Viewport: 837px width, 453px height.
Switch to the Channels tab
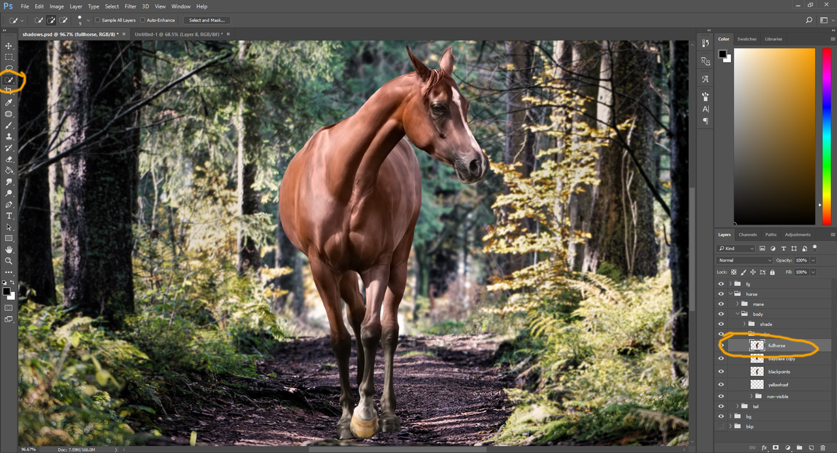tap(747, 234)
